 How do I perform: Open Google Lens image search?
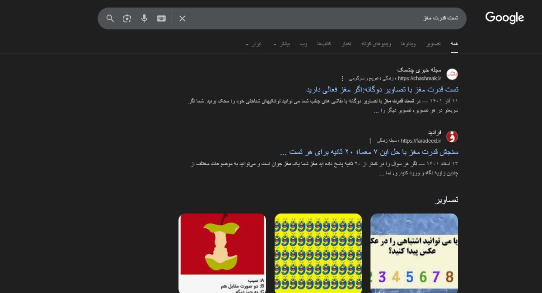pos(127,19)
